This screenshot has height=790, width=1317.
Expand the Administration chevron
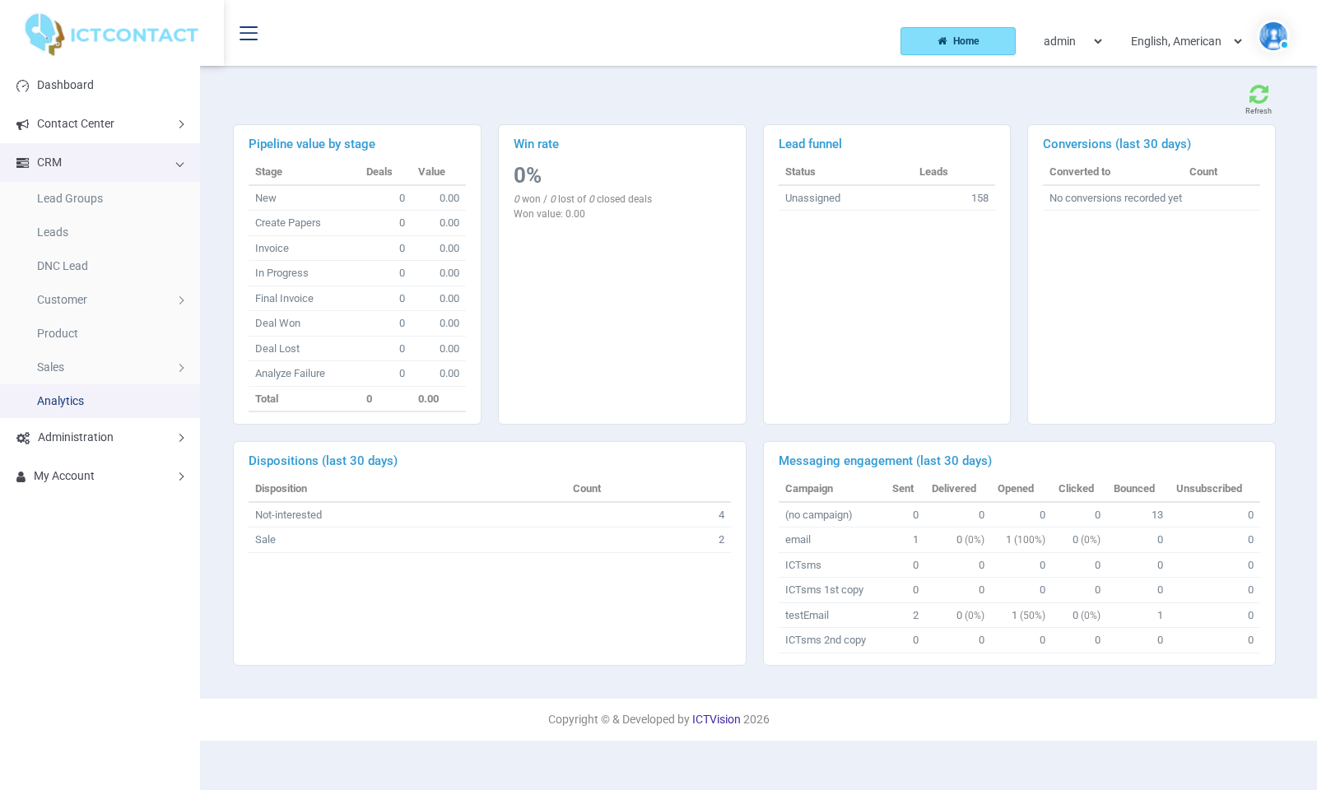coord(181,438)
